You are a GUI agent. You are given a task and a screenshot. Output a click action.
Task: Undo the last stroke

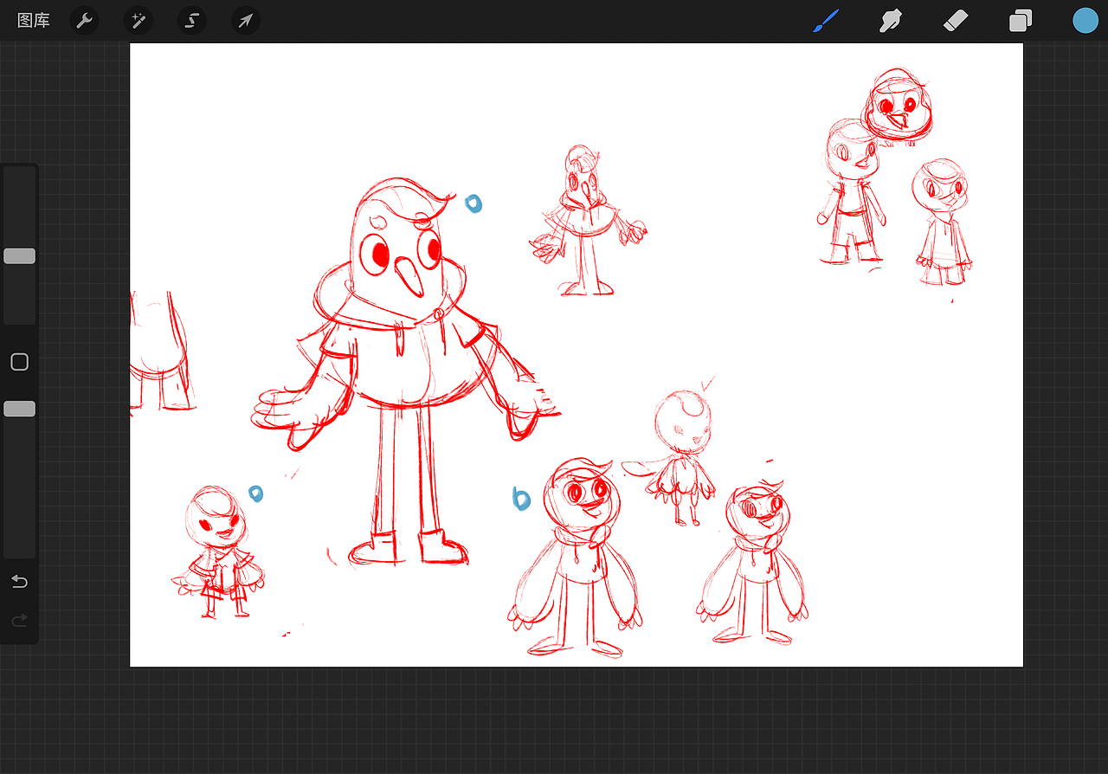[19, 582]
